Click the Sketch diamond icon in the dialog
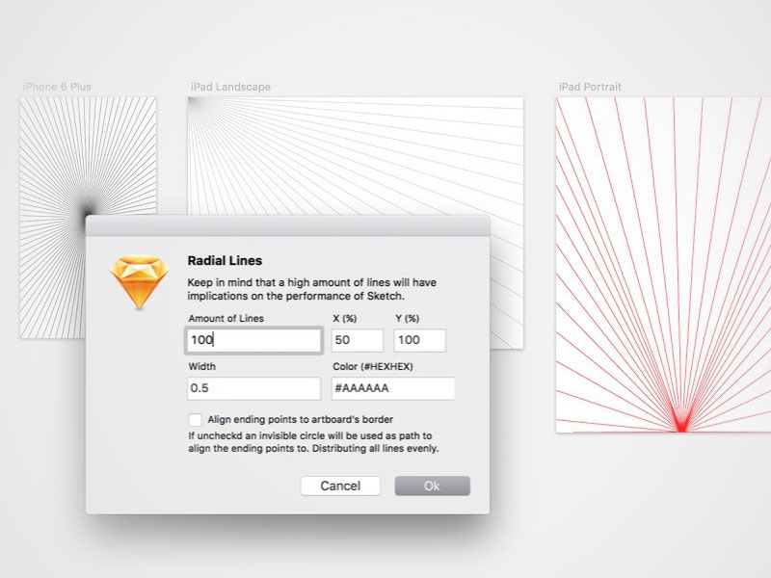Screen dimensions: 771x578 tap(139, 282)
